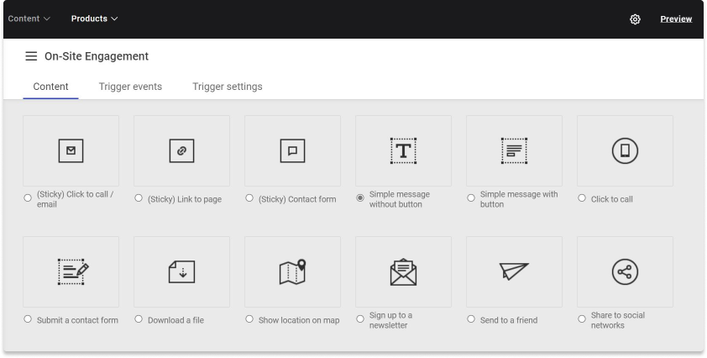The width and height of the screenshot is (707, 358).
Task: Click the Sticky Click to call / email envelope icon
Action: pyautogui.click(x=71, y=150)
